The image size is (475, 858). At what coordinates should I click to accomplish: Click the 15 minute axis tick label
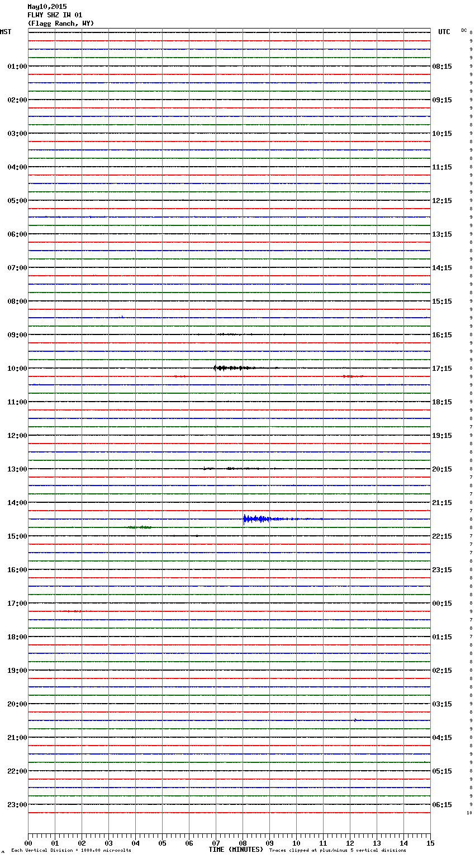click(x=430, y=843)
